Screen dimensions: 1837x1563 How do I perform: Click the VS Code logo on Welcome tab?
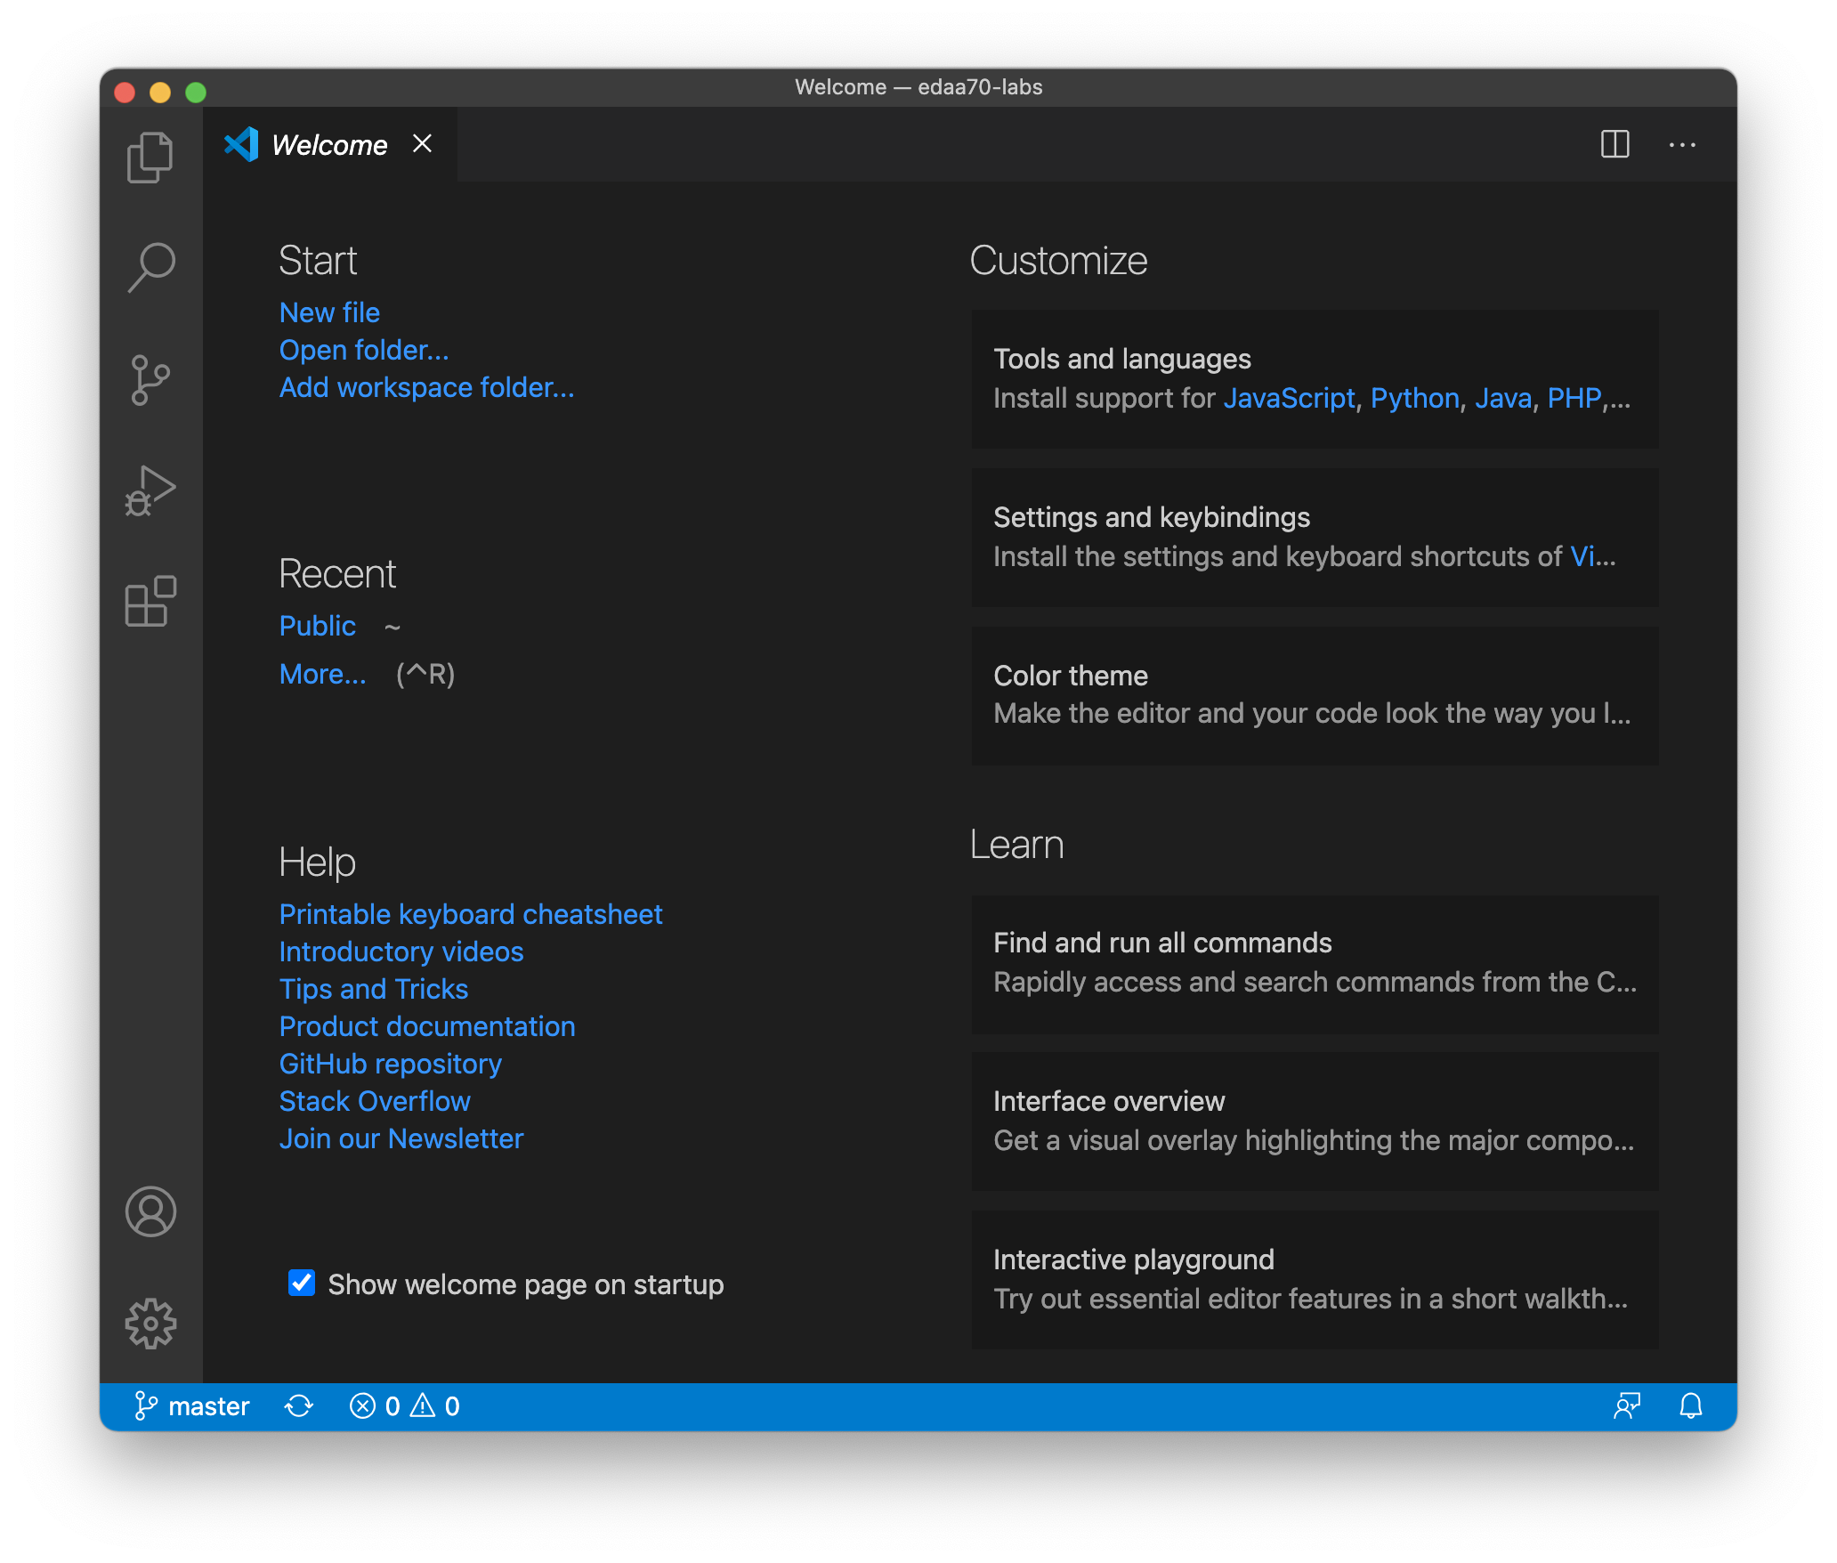pos(241,144)
